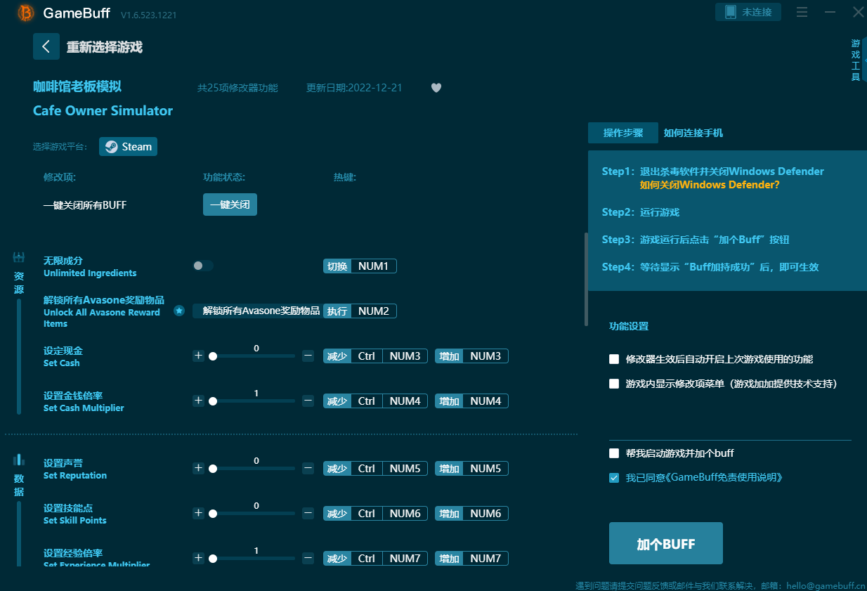Click the 增加 NUM7 hotkey field
Image resolution: width=867 pixels, height=591 pixels.
[471, 559]
